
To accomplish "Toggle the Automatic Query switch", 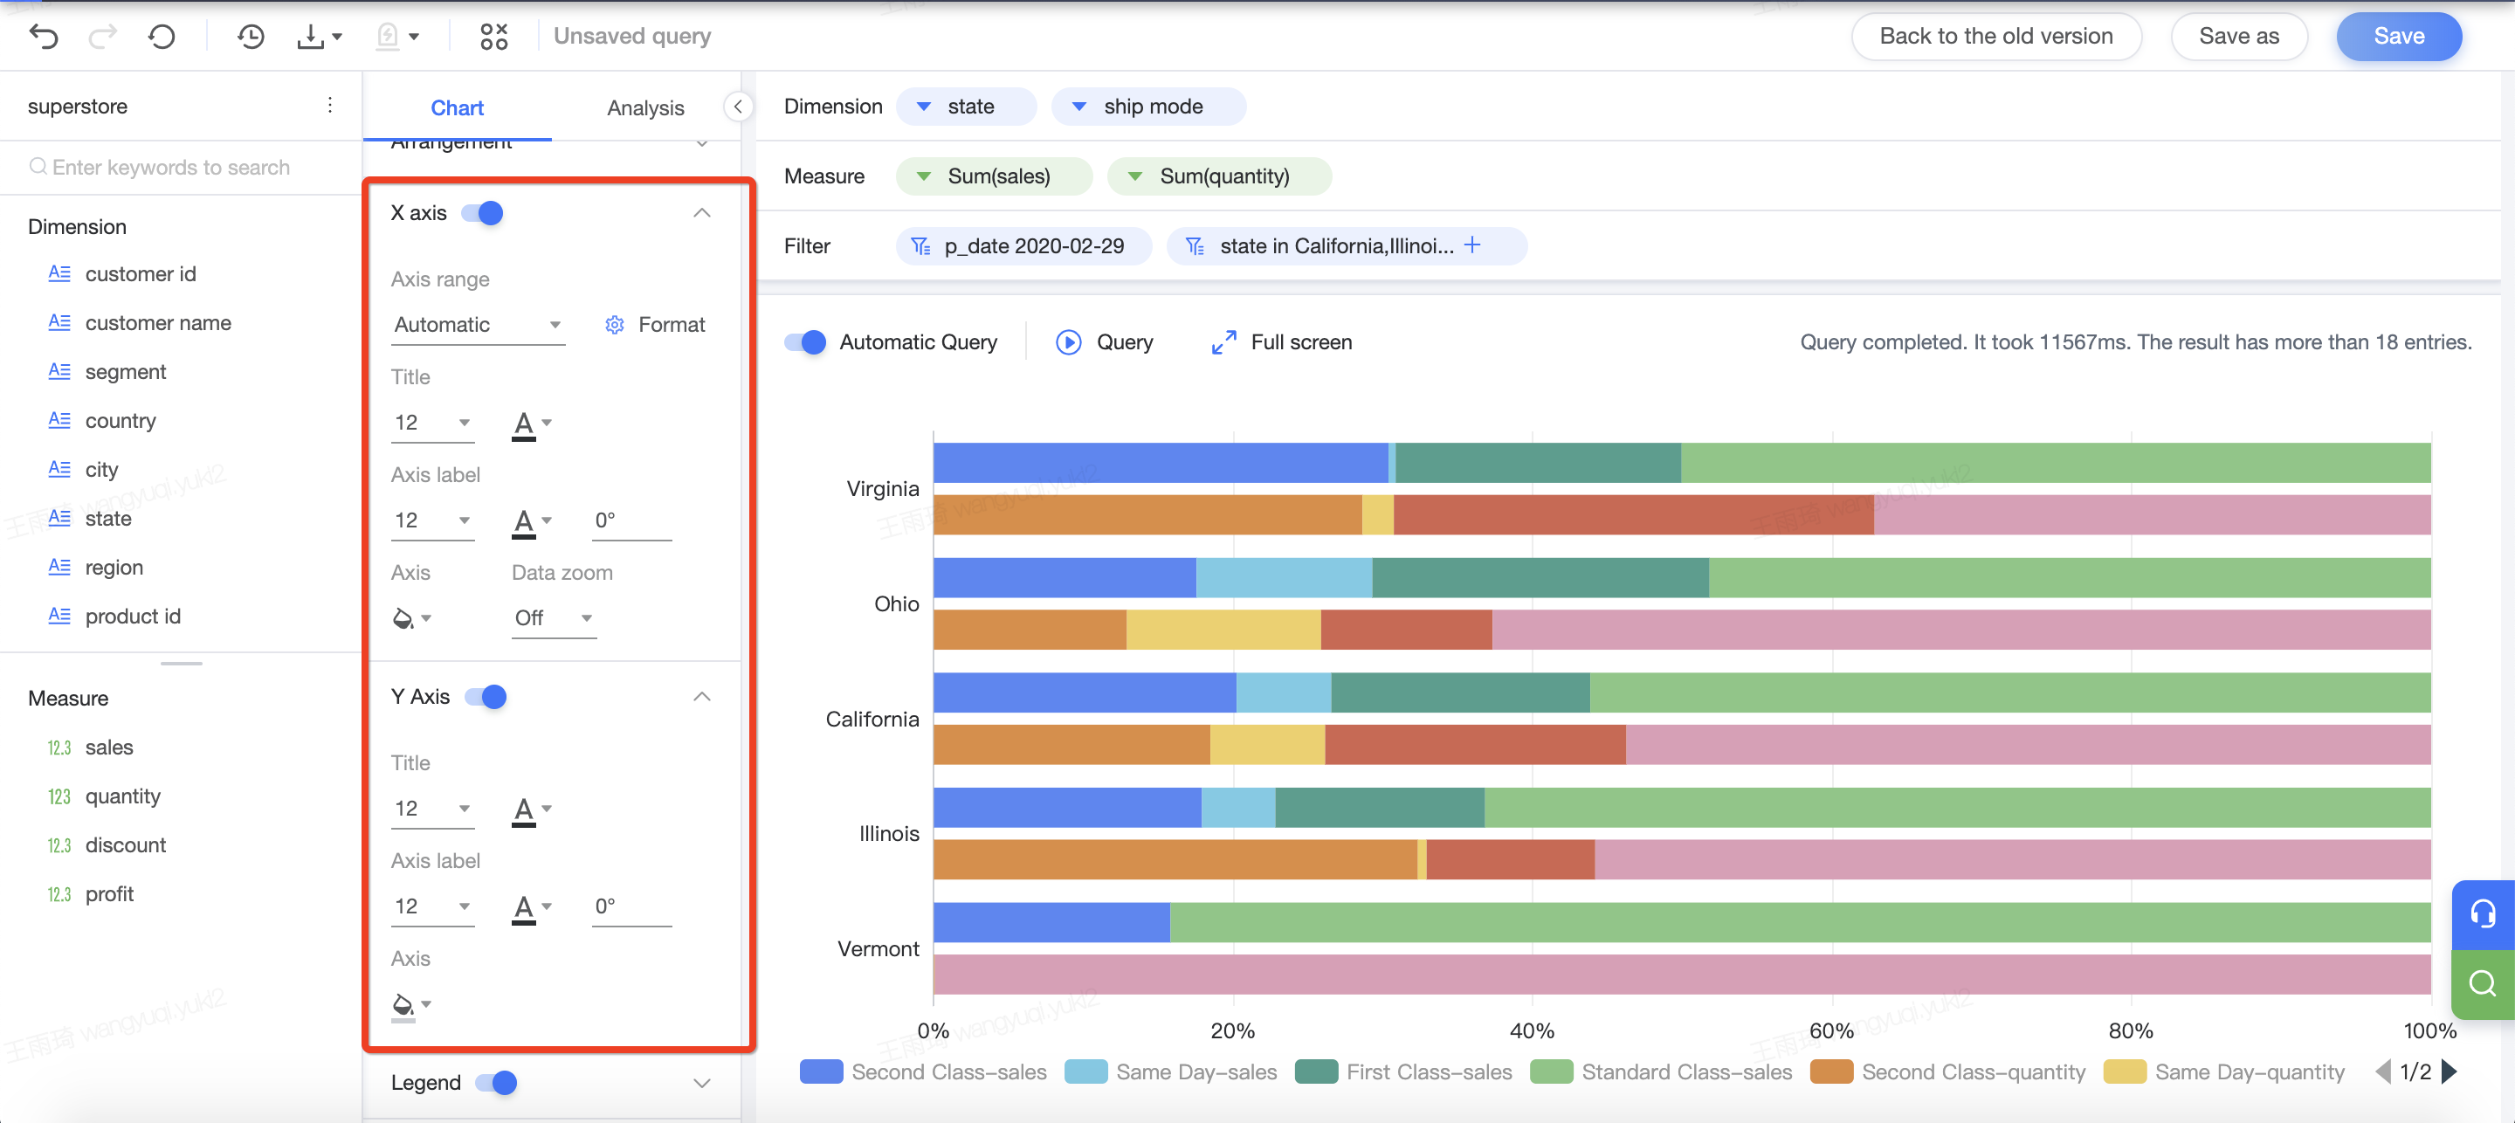I will (805, 343).
